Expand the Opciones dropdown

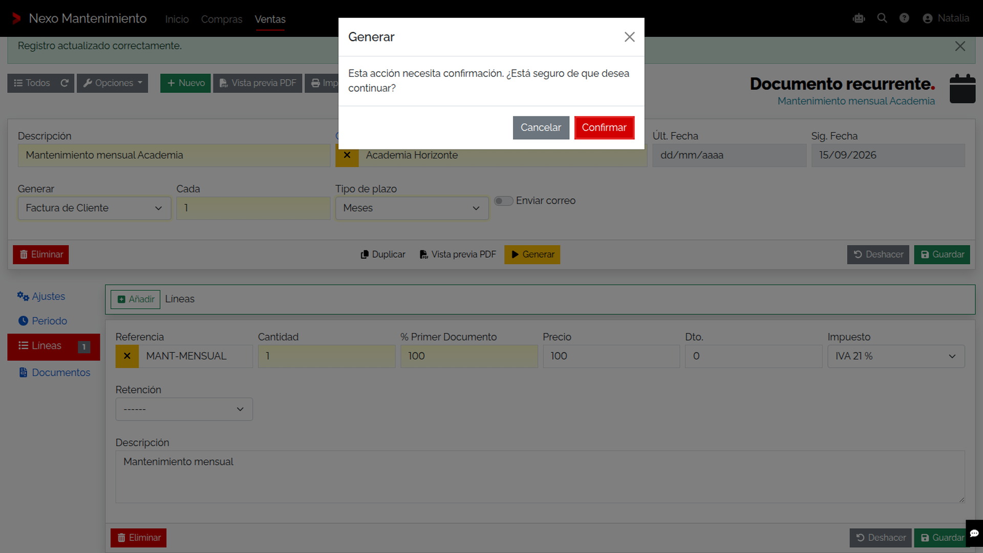113,83
